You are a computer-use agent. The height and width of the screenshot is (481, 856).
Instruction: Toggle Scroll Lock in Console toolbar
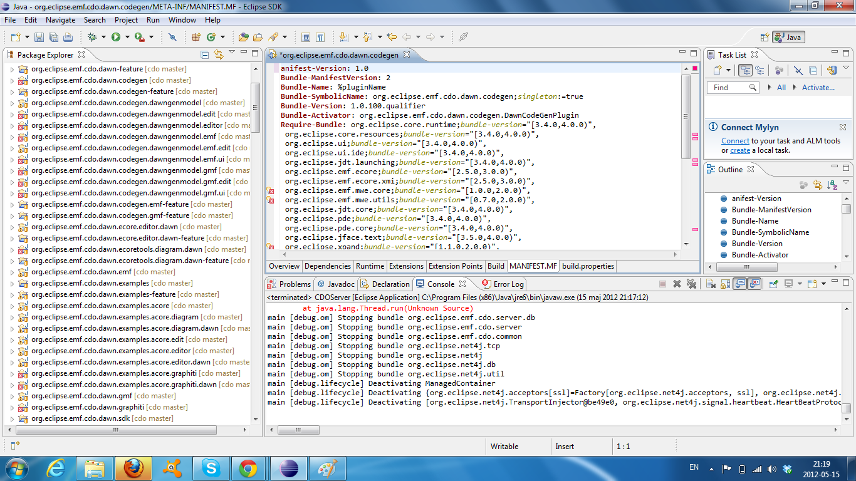click(726, 284)
